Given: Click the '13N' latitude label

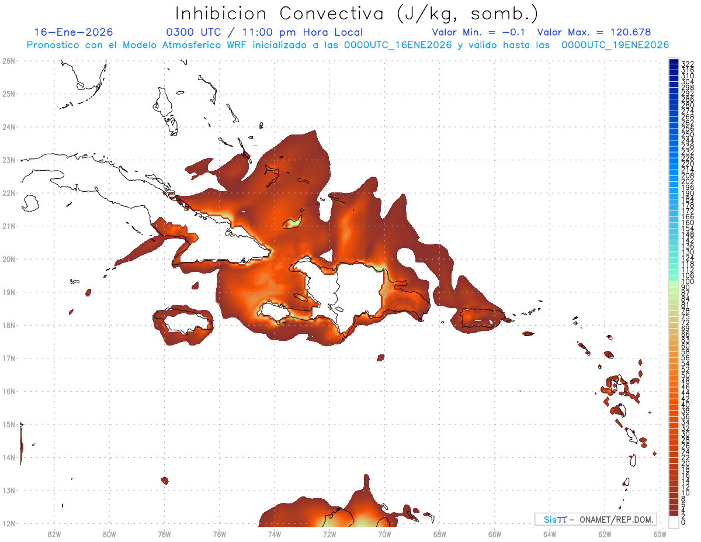Looking at the screenshot, I should [x=8, y=491].
